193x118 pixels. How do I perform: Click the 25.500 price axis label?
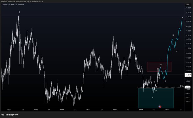coord(188,44)
